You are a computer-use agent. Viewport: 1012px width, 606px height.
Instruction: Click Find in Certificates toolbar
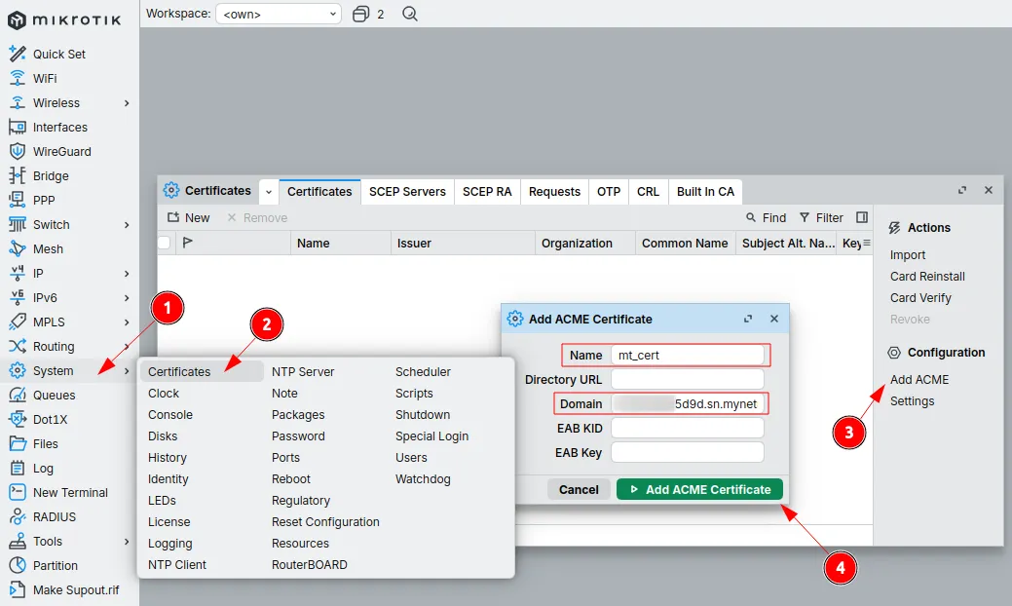click(x=767, y=218)
